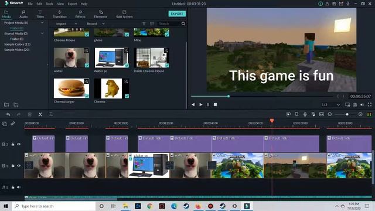Split clip with the scissors tool
375x211 pixels.
[x=40, y=114]
